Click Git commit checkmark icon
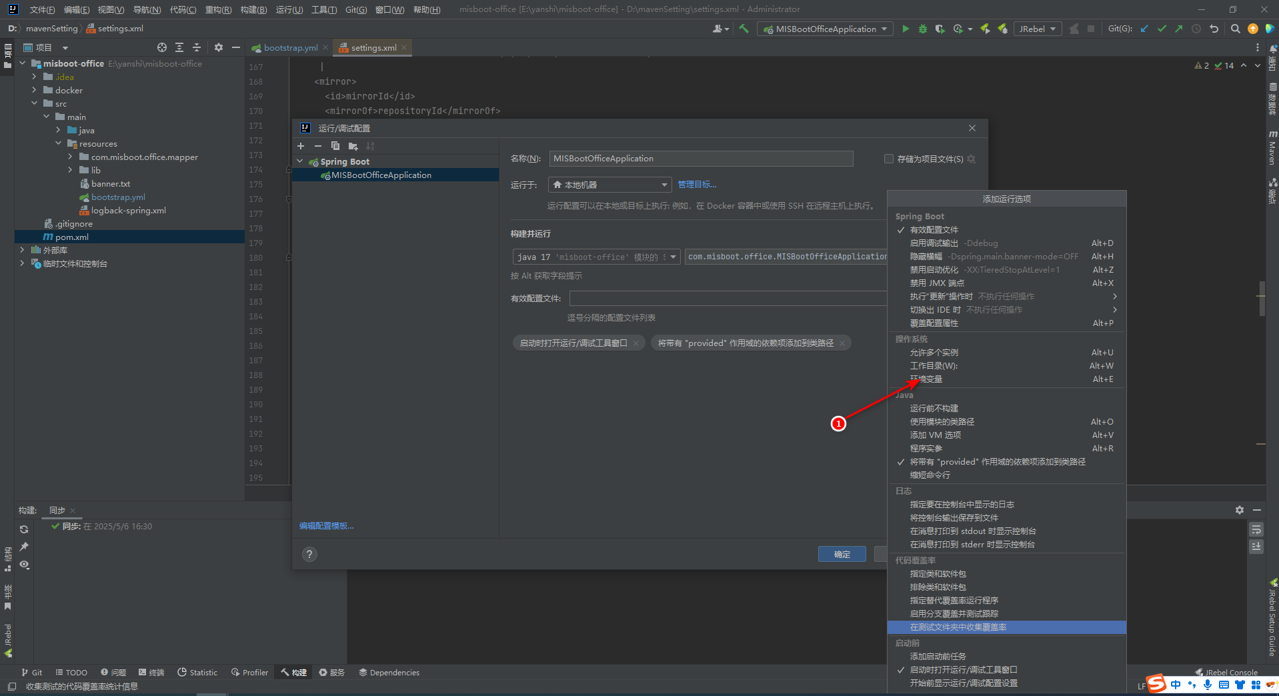 [1162, 29]
